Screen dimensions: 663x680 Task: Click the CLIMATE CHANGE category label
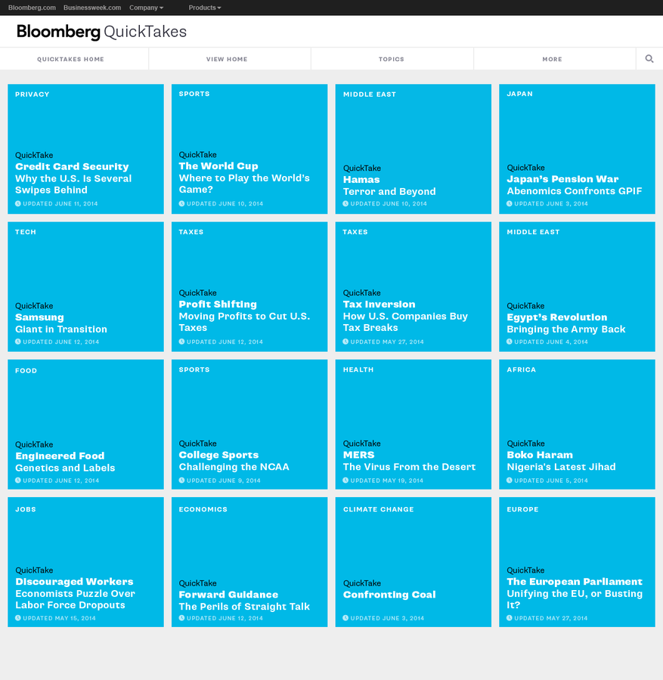pos(378,509)
